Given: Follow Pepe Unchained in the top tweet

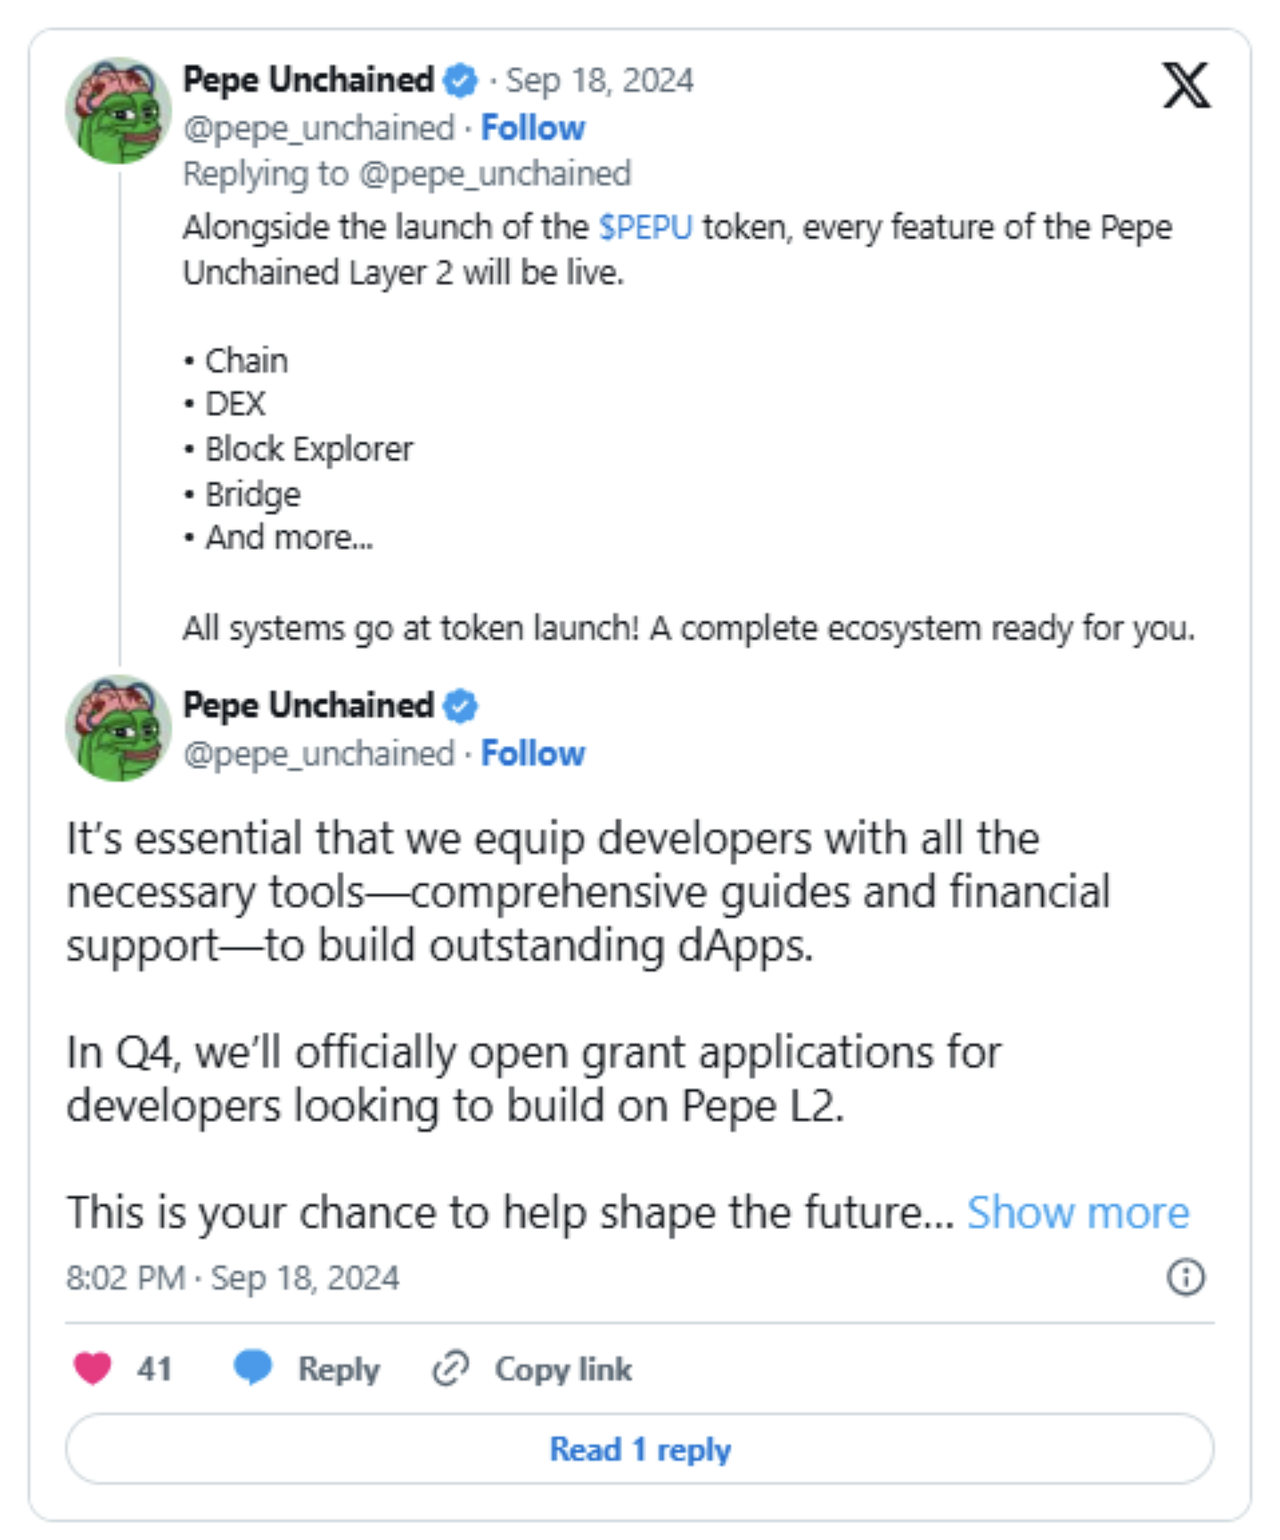Looking at the screenshot, I should click(x=533, y=128).
